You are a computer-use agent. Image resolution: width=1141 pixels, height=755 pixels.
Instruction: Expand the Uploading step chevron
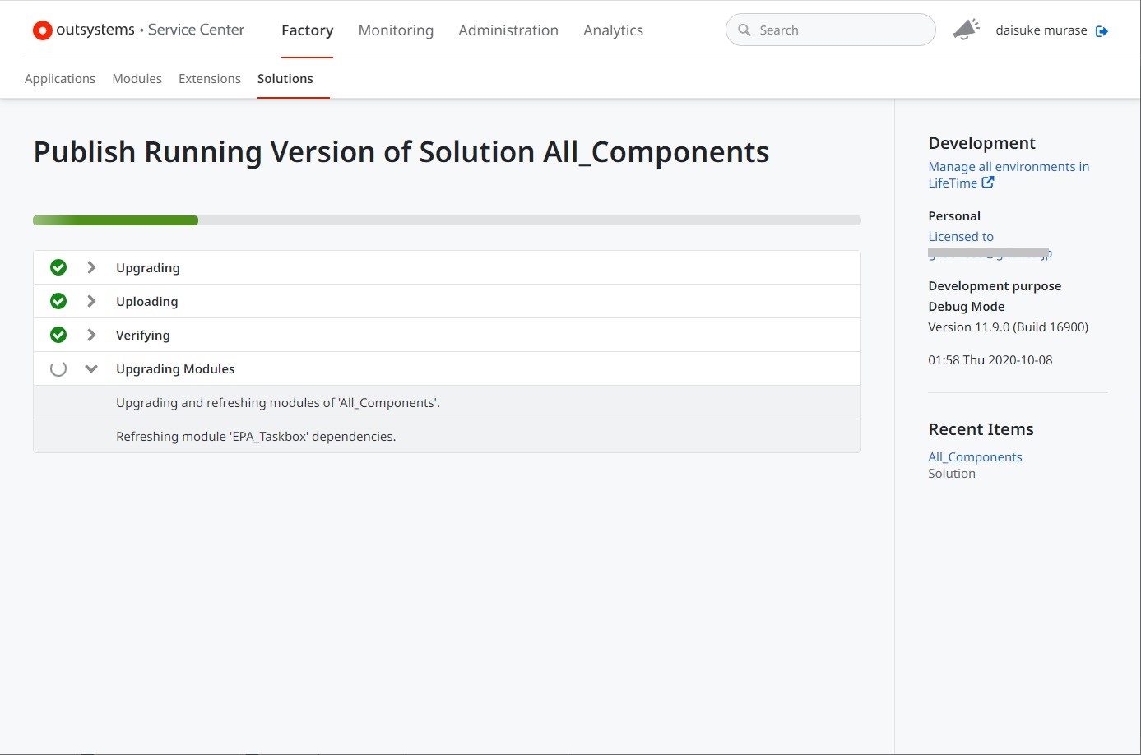[91, 301]
